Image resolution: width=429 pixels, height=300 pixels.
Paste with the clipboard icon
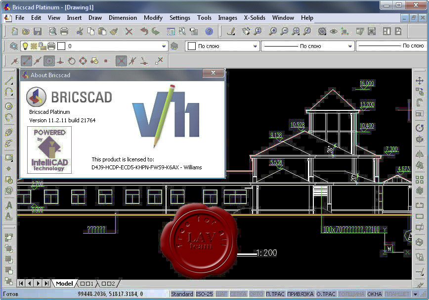point(102,31)
